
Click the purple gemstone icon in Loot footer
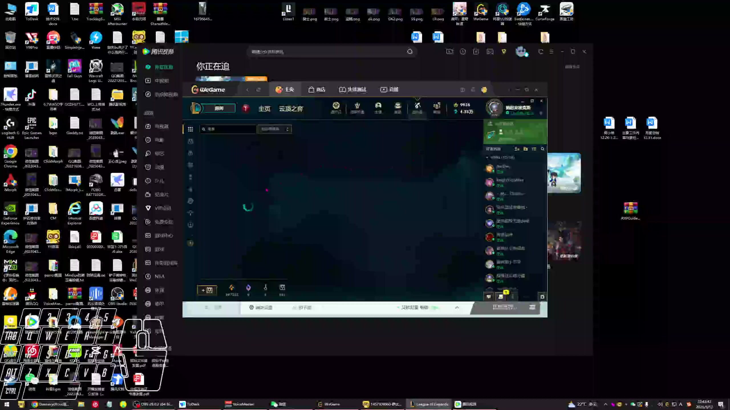click(x=248, y=288)
